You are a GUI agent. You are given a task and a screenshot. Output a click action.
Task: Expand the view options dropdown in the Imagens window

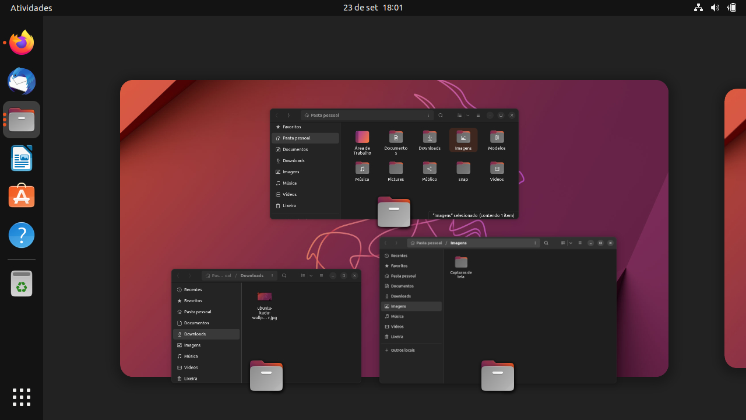coord(571,243)
